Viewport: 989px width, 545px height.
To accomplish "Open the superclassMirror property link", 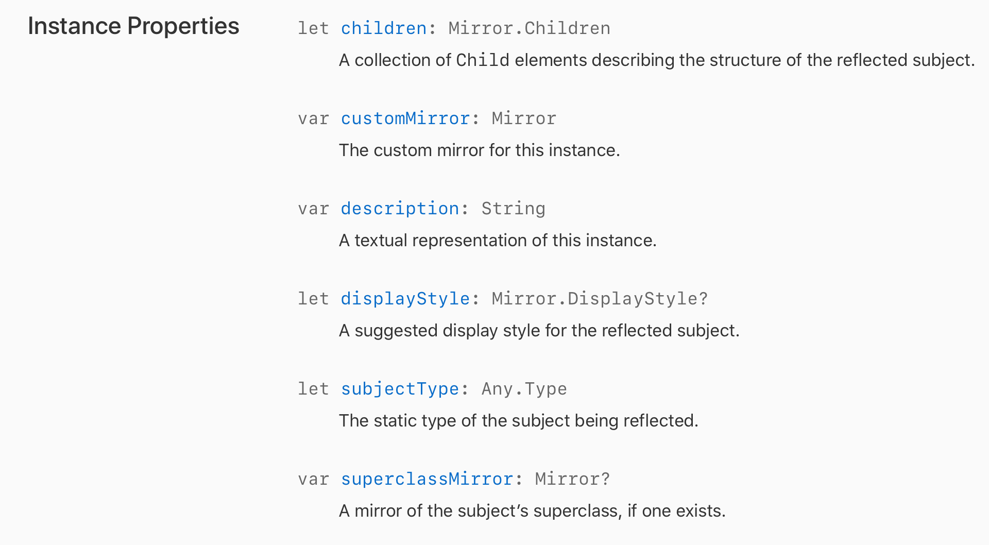I will coord(427,479).
